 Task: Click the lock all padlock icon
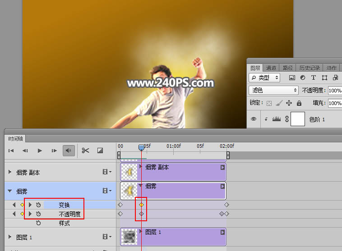[299, 103]
